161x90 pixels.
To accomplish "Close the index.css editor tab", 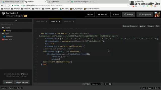I will coord(73,22).
